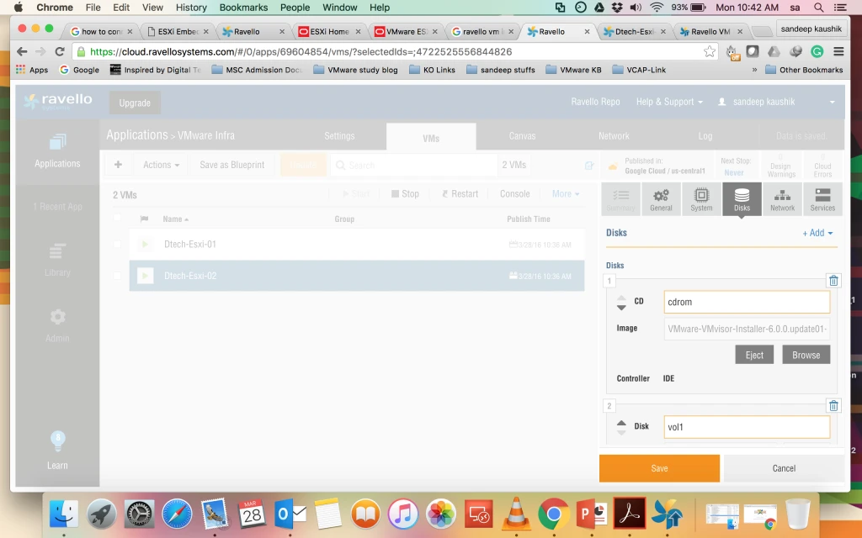Click the VM Search field
Image resolution: width=862 pixels, height=538 pixels.
coord(413,165)
